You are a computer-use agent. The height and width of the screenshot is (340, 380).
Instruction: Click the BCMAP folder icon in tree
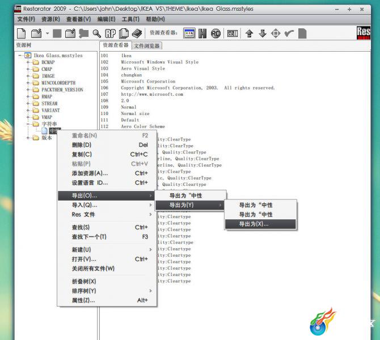36,62
